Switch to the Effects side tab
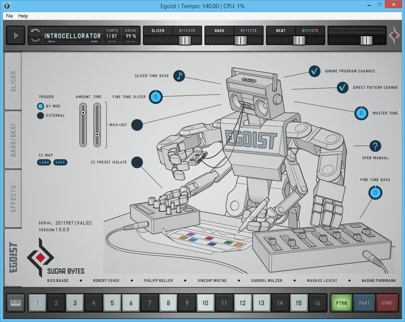Viewport: 405px width, 322px height. (13, 199)
